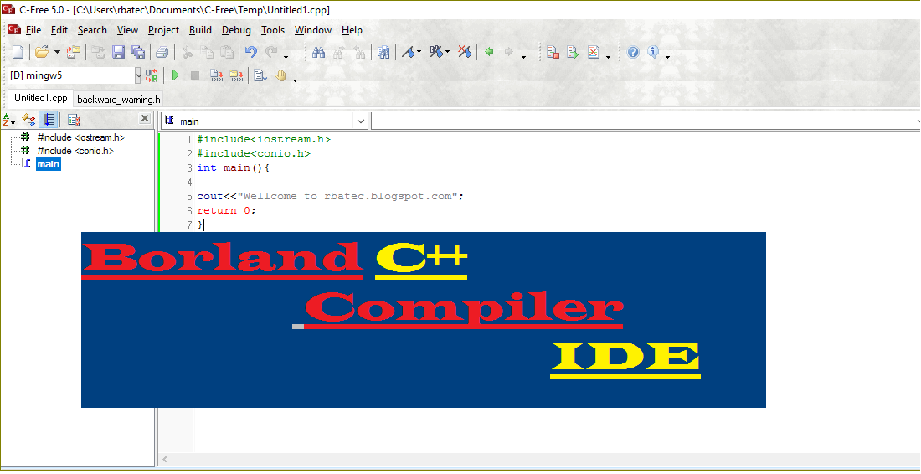Expand the arrow next to Open folder

tap(57, 52)
